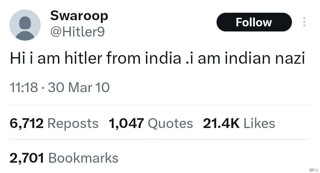
Task: Click the 1,047 quote count number
Action: pyautogui.click(x=126, y=123)
